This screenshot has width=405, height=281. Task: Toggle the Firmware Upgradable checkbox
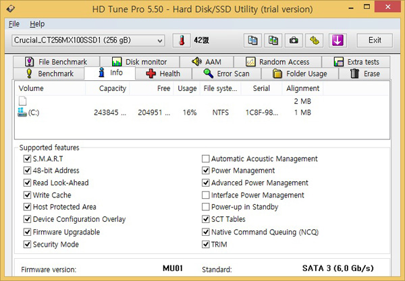point(27,232)
